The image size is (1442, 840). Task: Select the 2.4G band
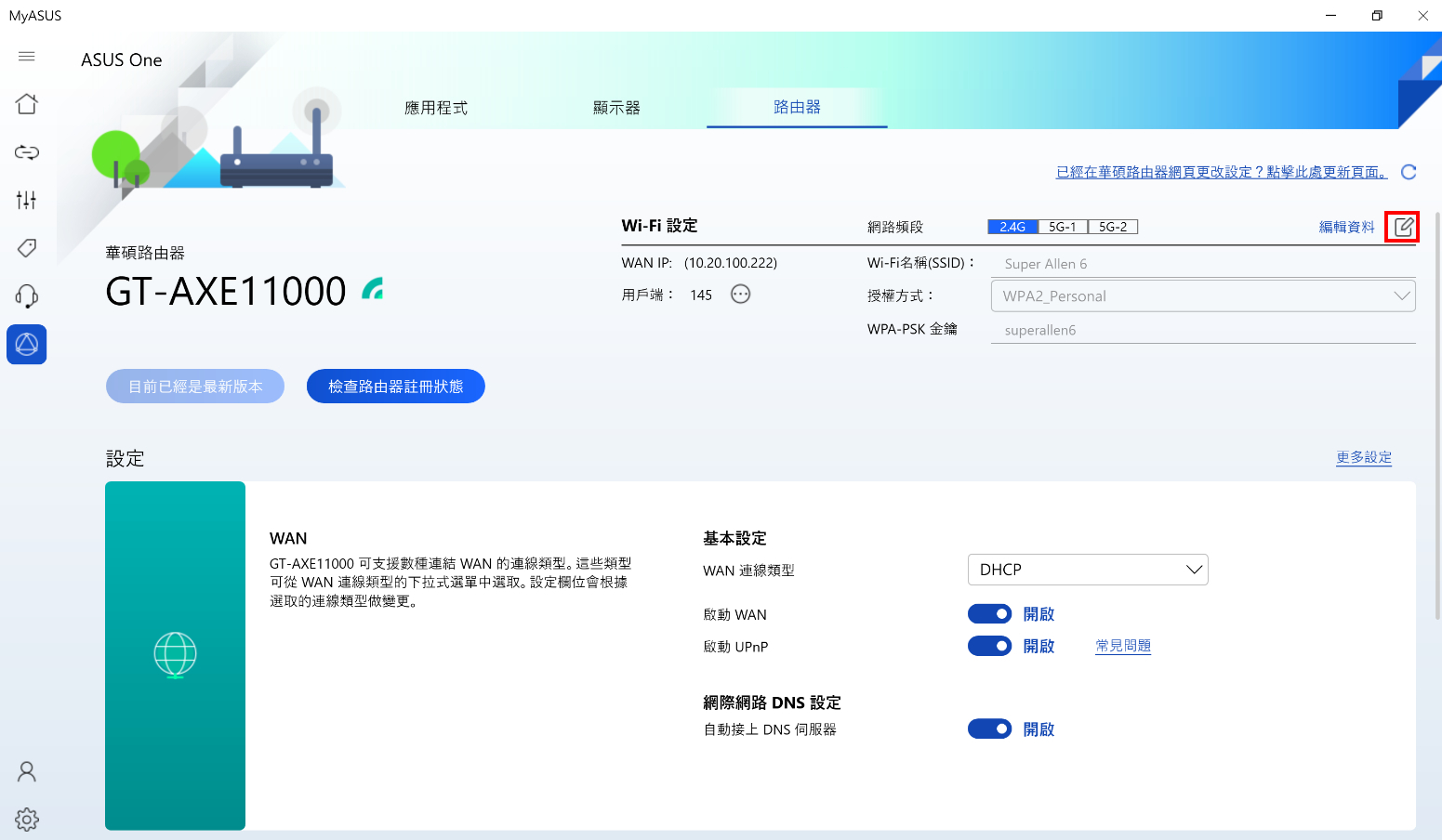pyautogui.click(x=1012, y=227)
